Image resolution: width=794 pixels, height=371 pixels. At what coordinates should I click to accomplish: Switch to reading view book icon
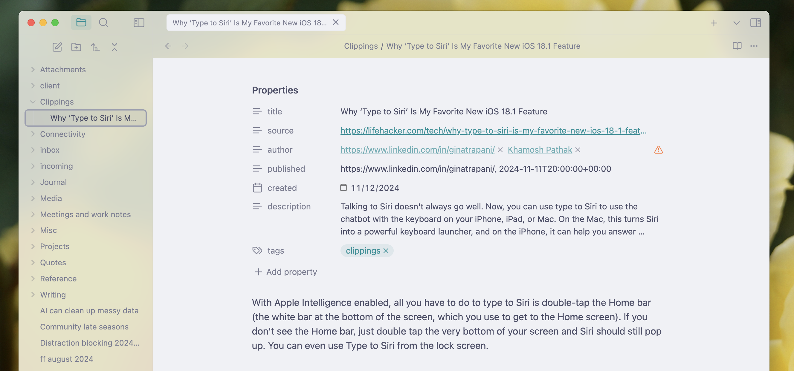[x=737, y=46]
